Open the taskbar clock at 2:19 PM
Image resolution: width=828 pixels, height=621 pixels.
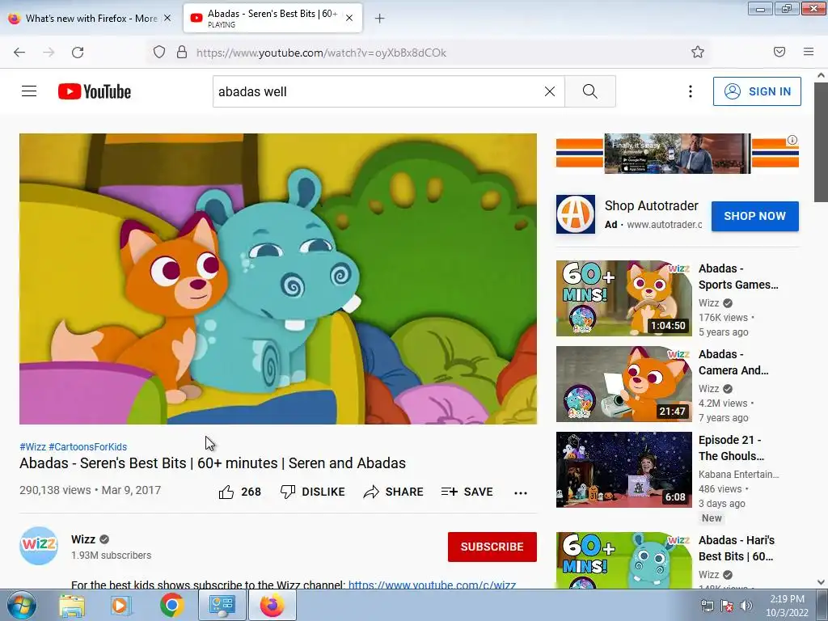pos(787,606)
